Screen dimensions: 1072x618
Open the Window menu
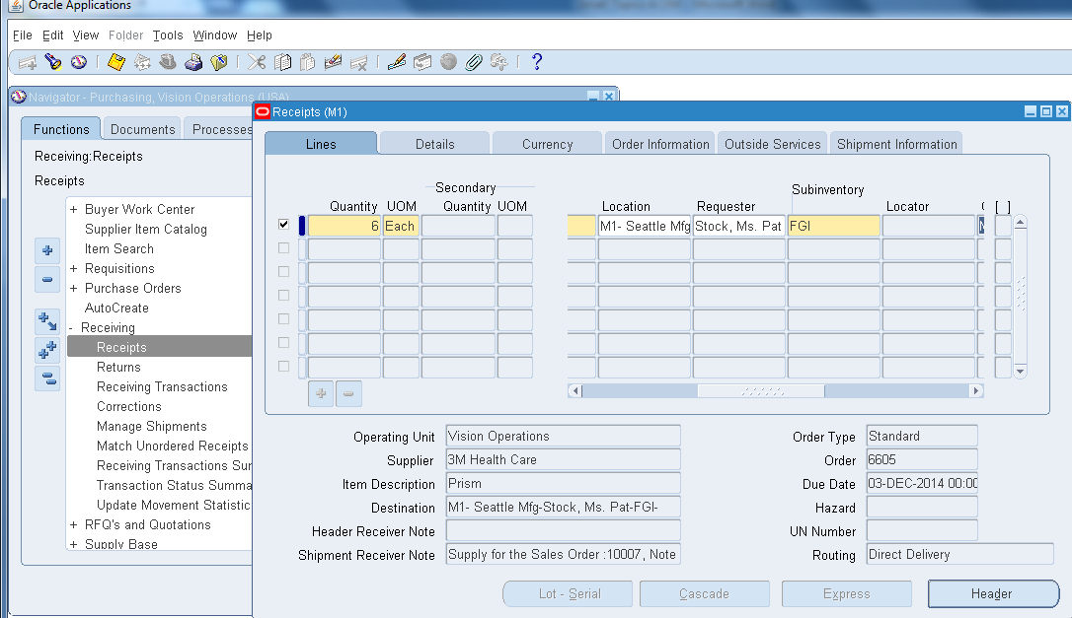click(x=214, y=35)
